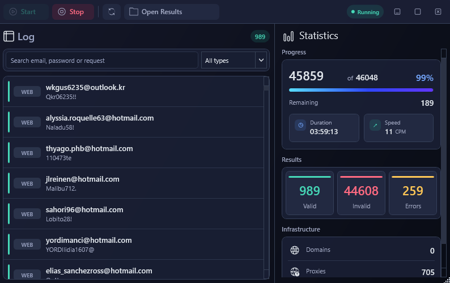Click the 11 CPM speed value
The image size is (450, 283).
[x=395, y=132]
